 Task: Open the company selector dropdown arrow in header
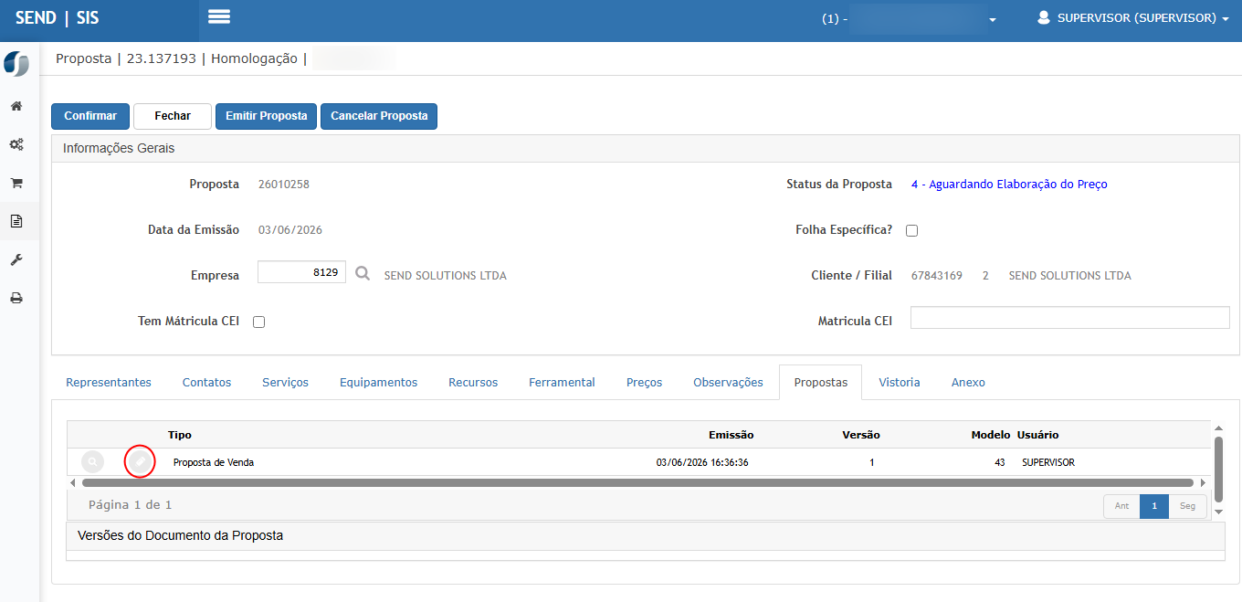[x=993, y=19]
